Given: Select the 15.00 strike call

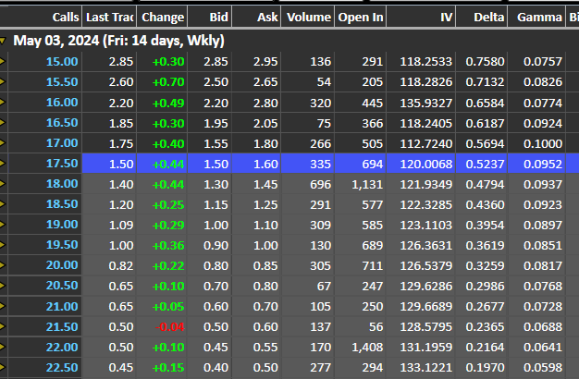Looking at the screenshot, I should pos(62,62).
